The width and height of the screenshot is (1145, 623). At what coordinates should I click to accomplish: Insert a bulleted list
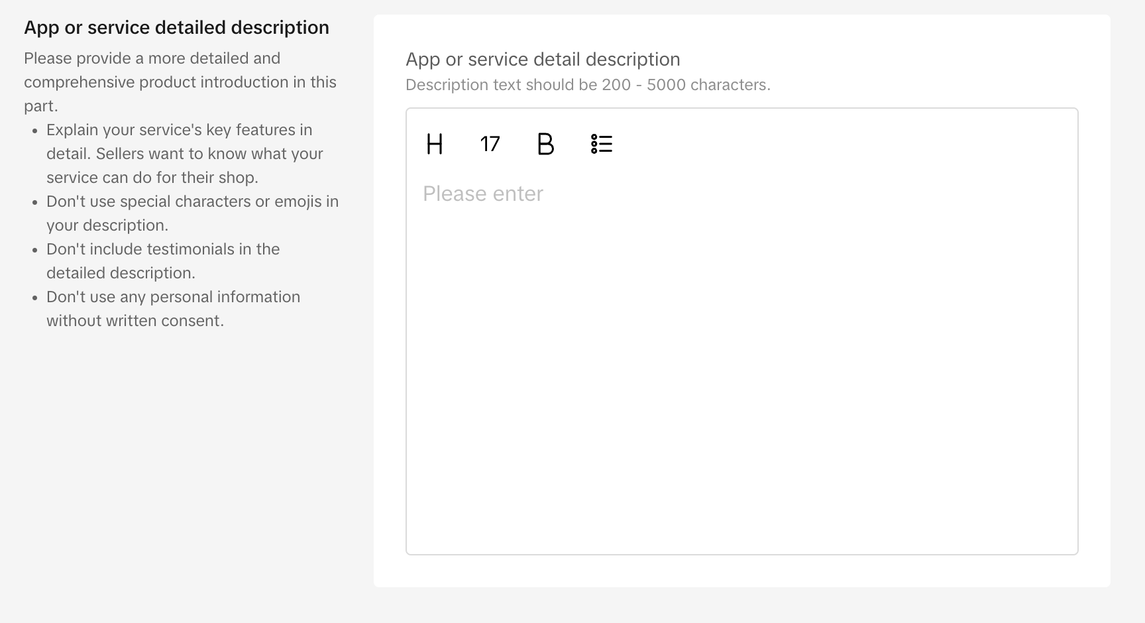pyautogui.click(x=602, y=144)
